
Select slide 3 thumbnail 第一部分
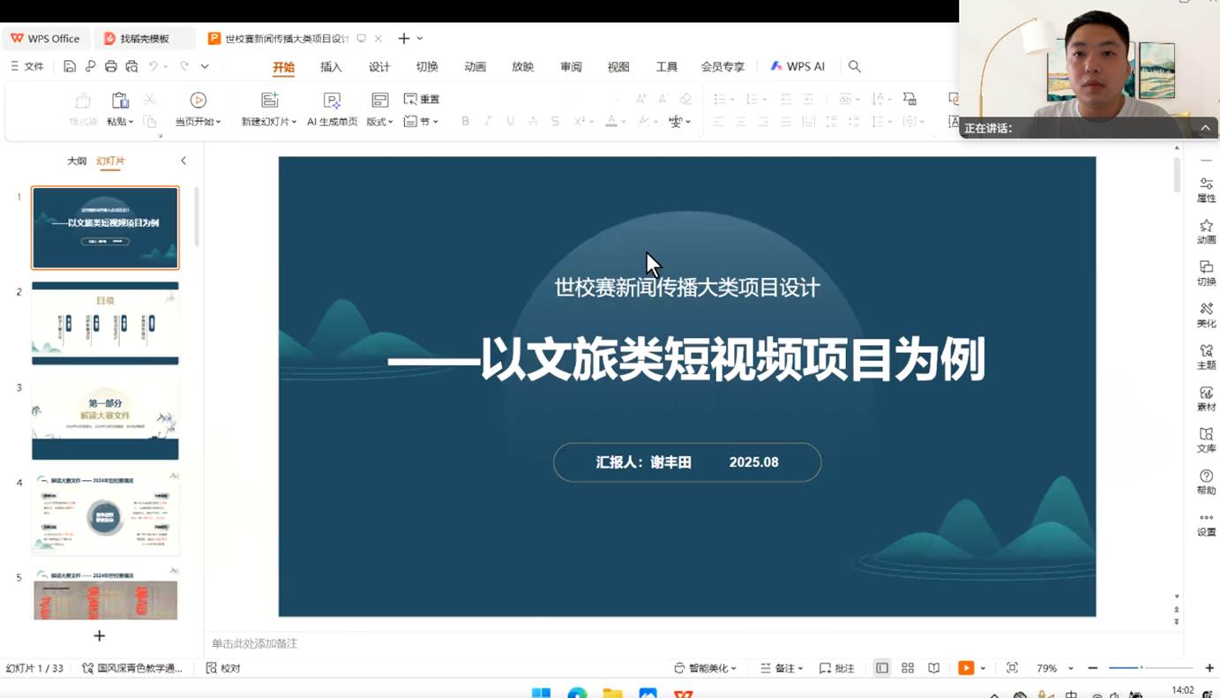(x=105, y=419)
